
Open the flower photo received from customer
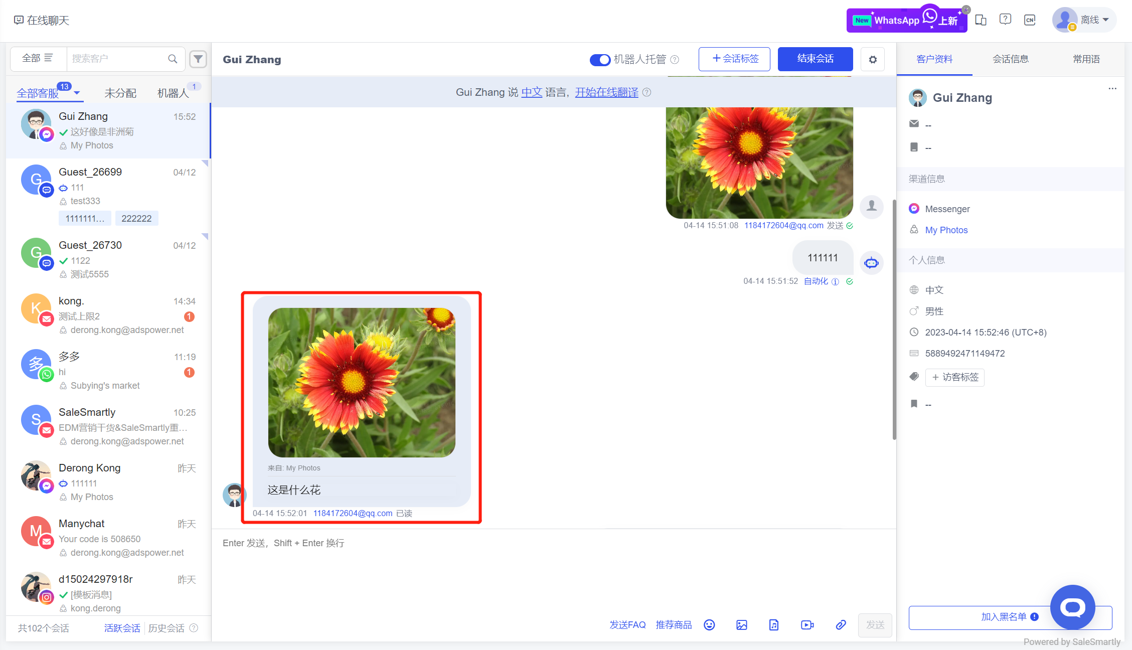click(x=362, y=382)
